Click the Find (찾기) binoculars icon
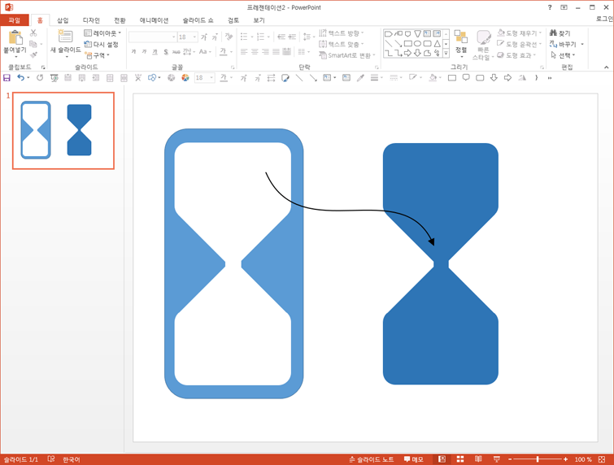This screenshot has width=614, height=465. [x=553, y=33]
